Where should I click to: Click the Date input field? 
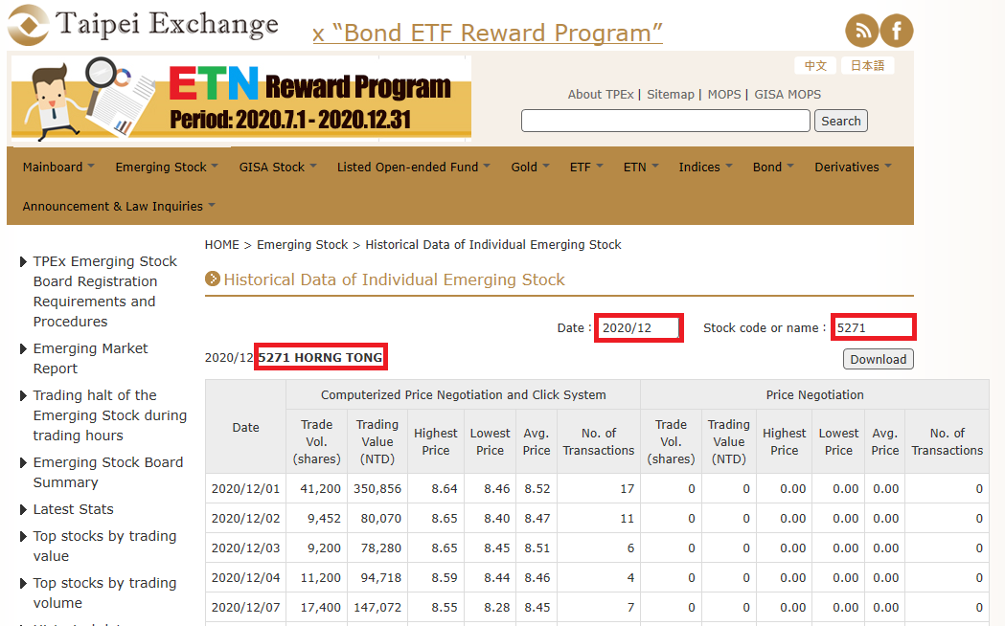pyautogui.click(x=638, y=327)
